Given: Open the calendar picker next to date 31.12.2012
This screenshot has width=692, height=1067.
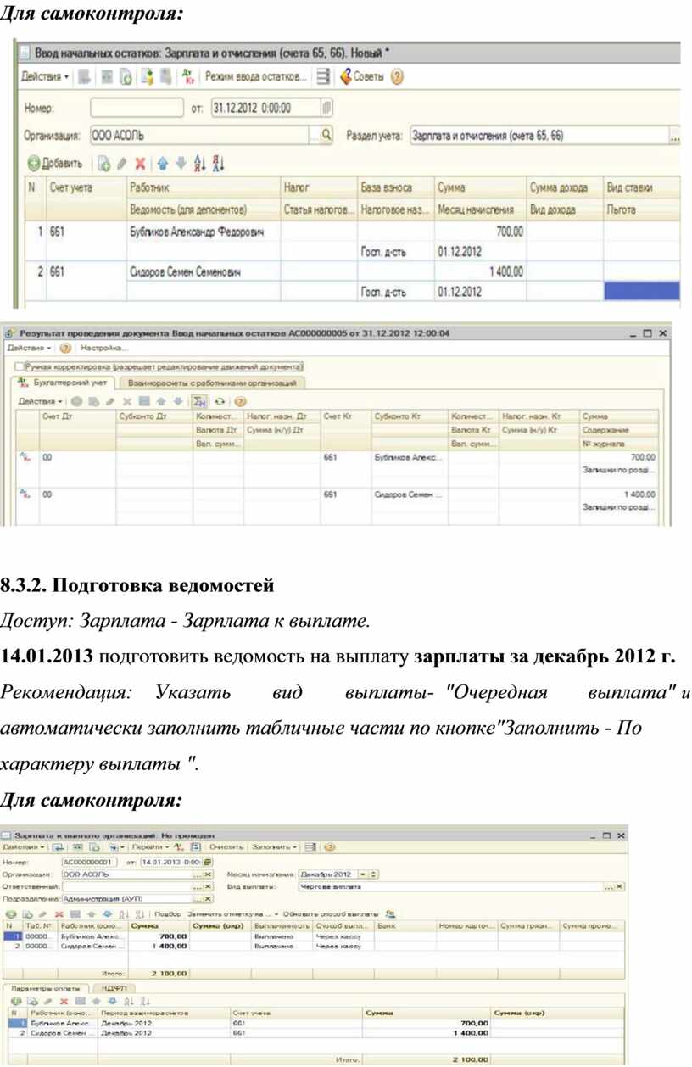Looking at the screenshot, I should coord(327,108).
